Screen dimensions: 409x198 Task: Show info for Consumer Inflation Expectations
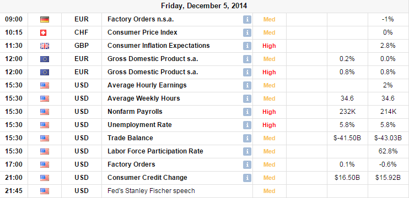coord(247,46)
